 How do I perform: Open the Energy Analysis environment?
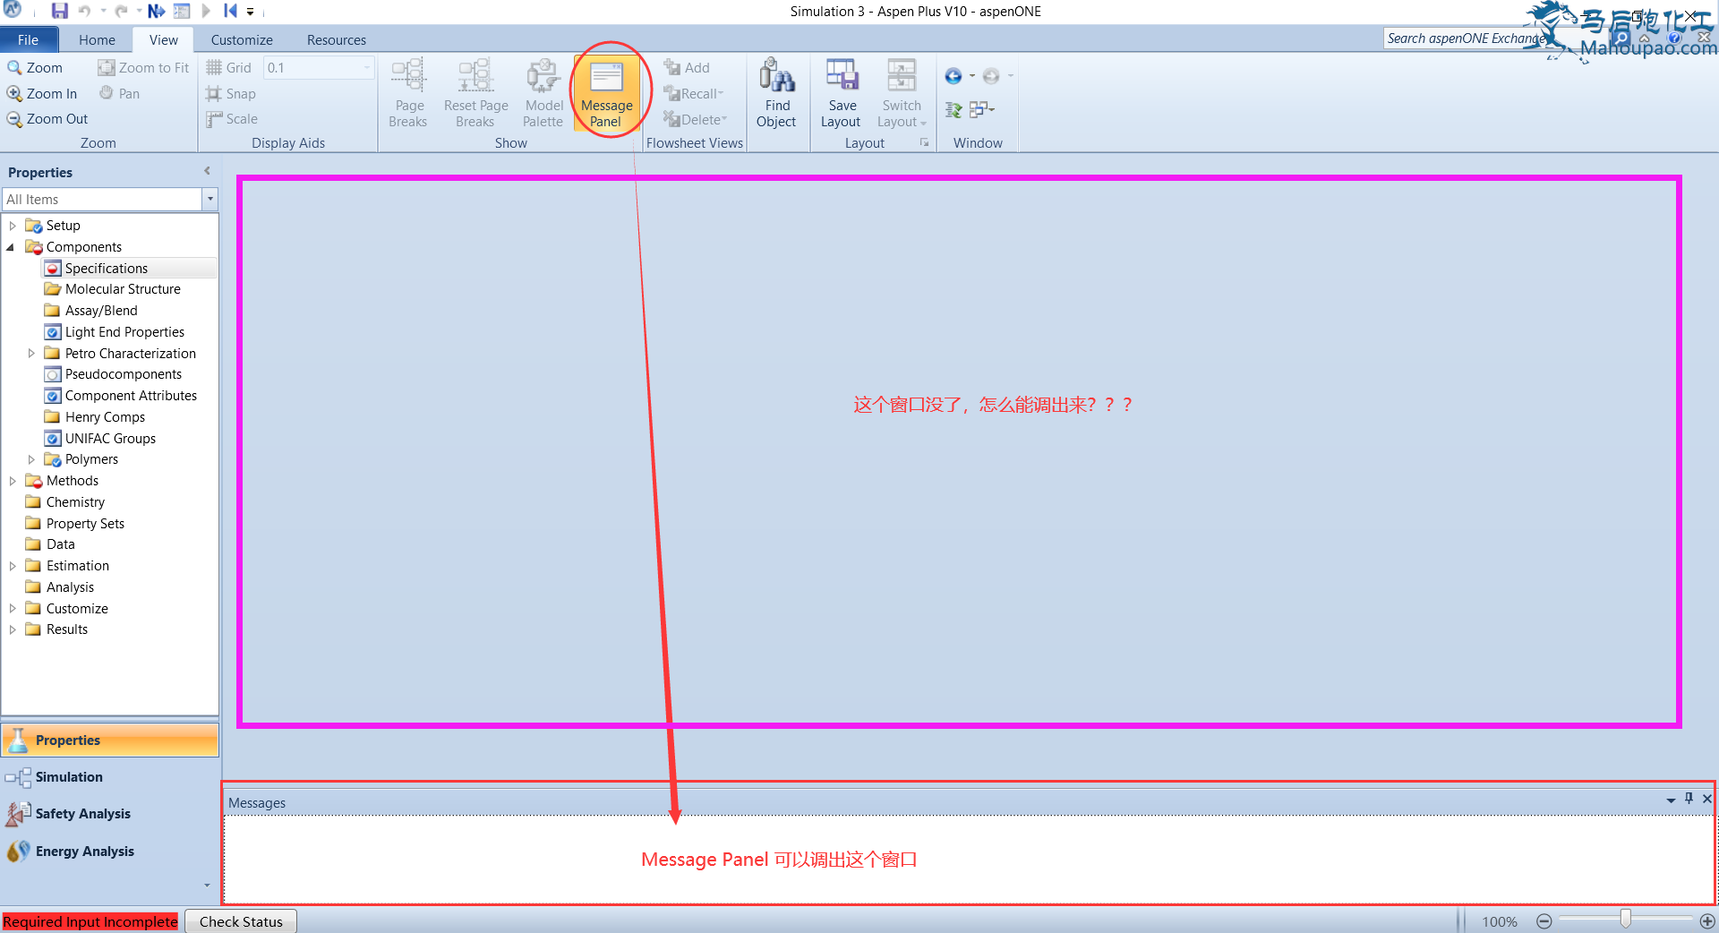[x=84, y=852]
